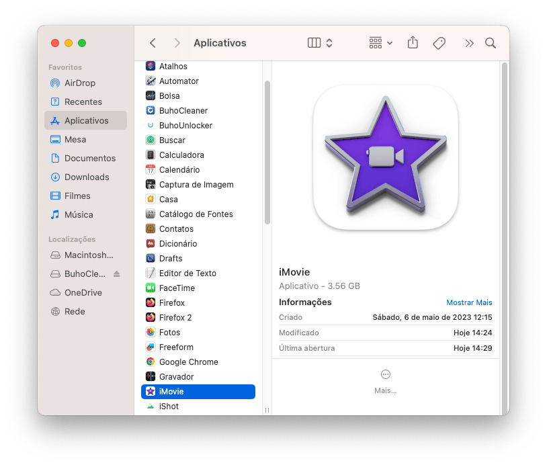Select the BuhoUnlocker app icon
547x465 pixels.
[151, 125]
